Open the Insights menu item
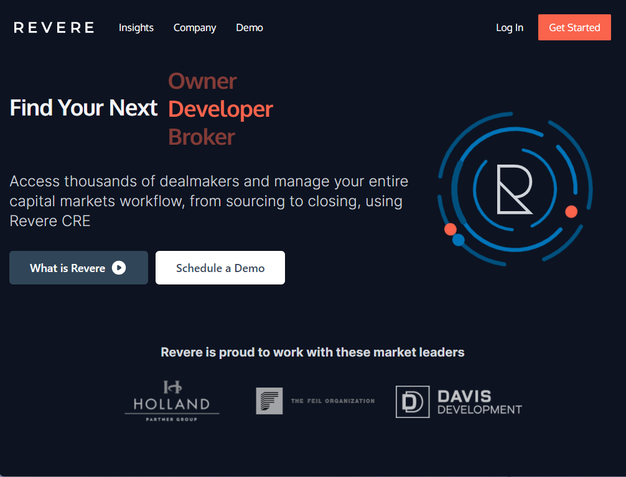626x477 pixels. click(136, 27)
